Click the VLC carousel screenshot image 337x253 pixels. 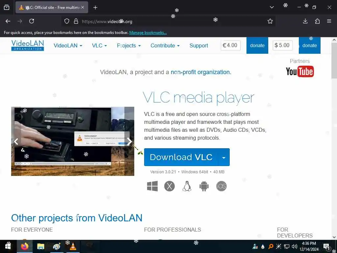tap(73, 141)
